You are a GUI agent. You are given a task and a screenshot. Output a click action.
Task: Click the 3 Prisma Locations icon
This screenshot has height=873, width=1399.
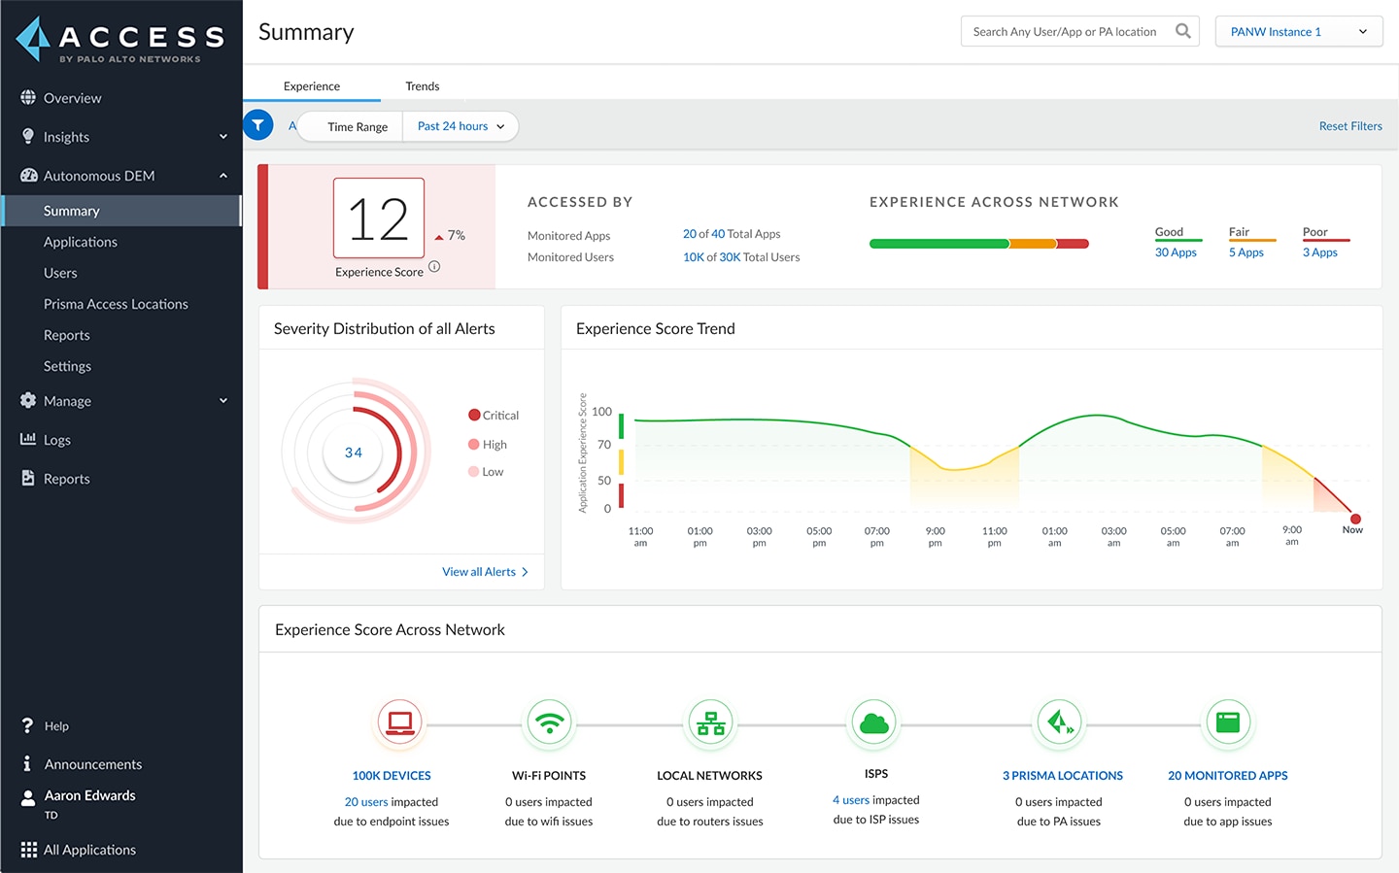[x=1059, y=722]
